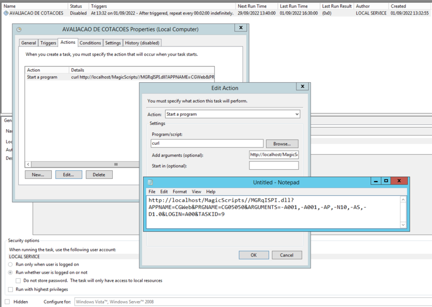
Task: Open the General tab in Properties
Action: click(x=29, y=43)
